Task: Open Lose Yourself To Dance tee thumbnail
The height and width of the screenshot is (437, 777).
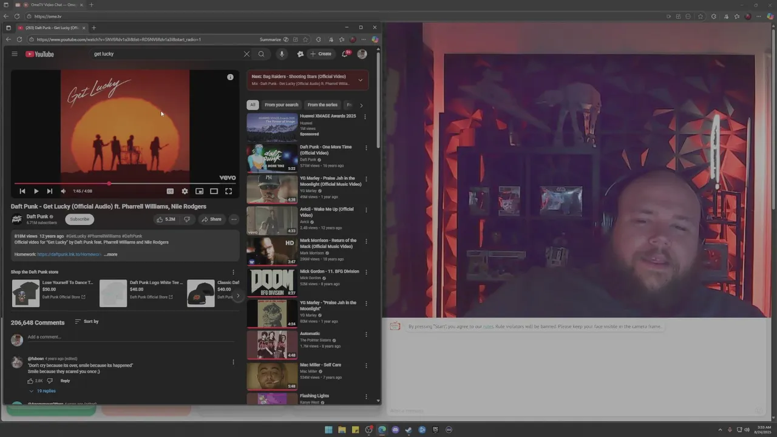Action: pos(25,293)
